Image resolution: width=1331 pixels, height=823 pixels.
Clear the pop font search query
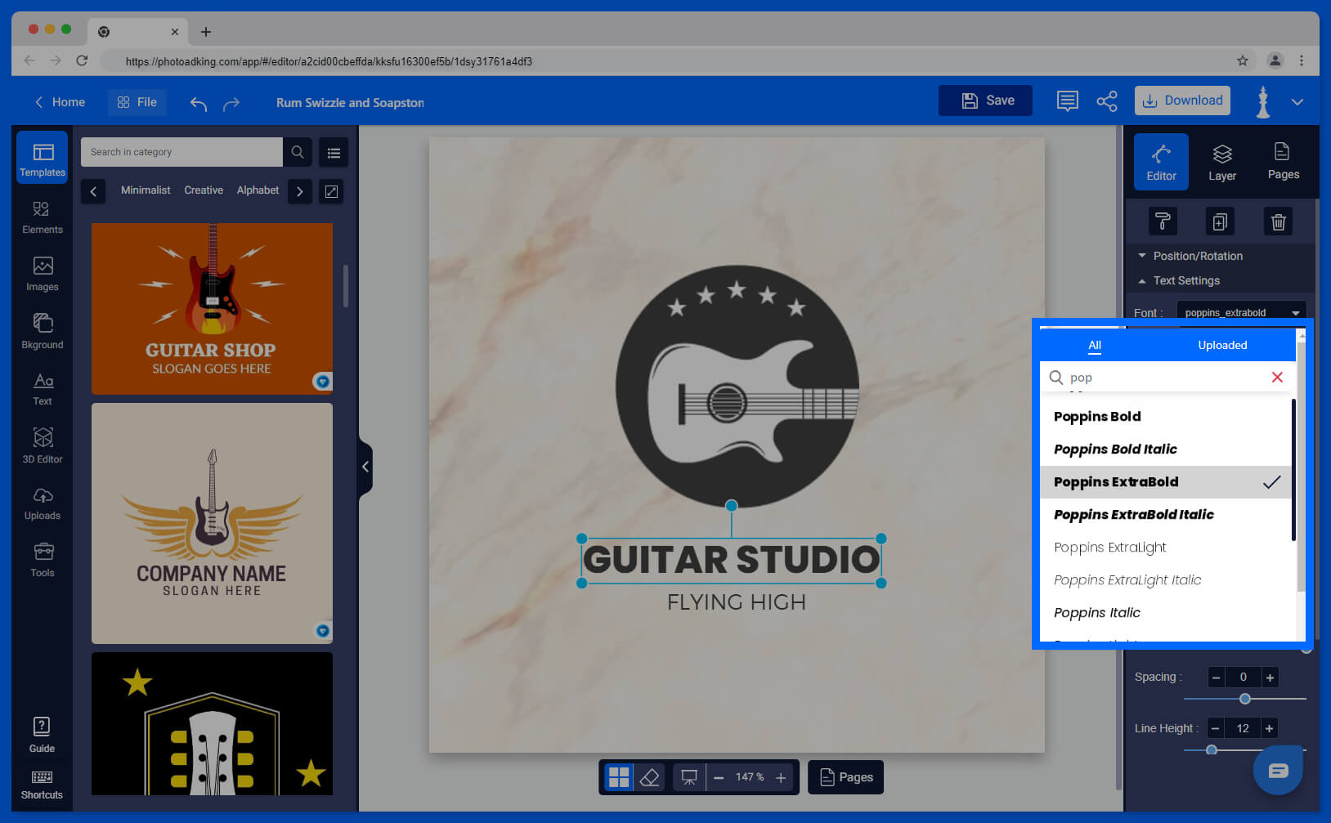tap(1277, 377)
